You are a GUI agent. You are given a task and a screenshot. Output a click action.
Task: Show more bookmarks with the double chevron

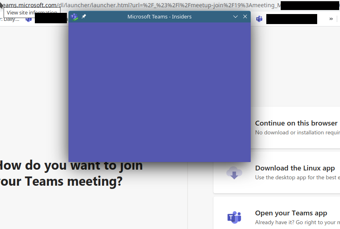[331, 19]
